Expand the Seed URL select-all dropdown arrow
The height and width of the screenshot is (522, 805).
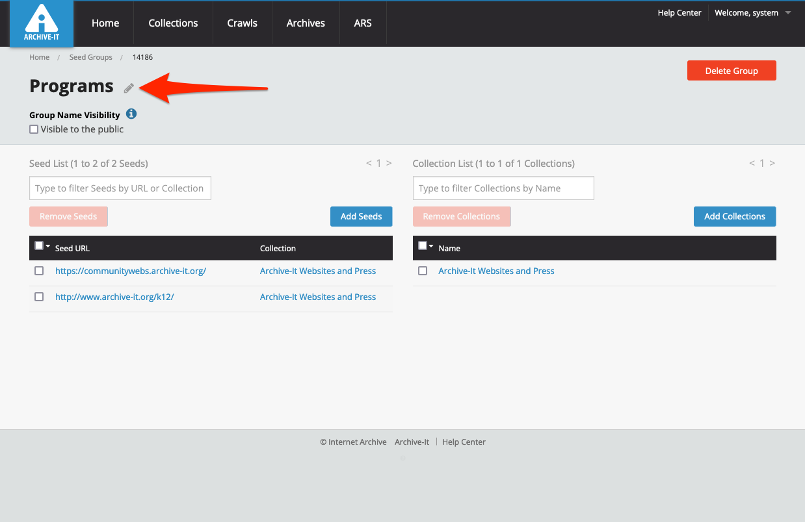point(48,247)
